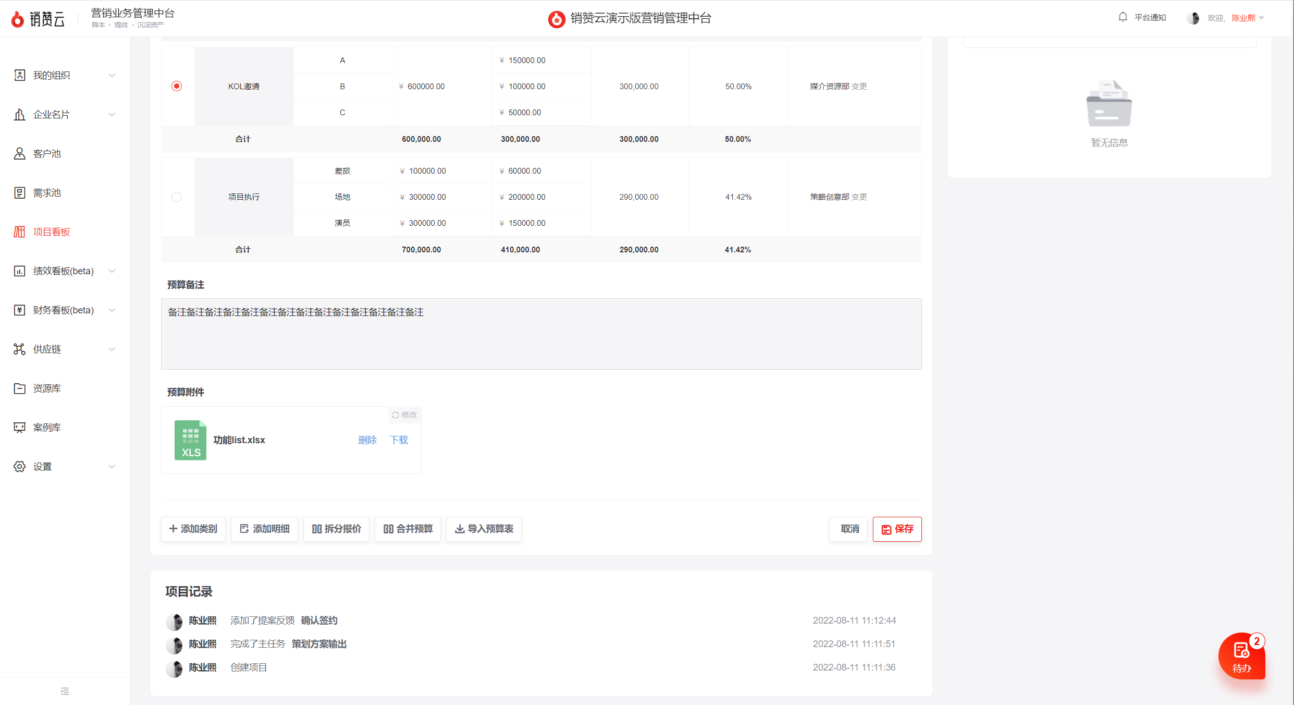Open the 供应链 menu label
Viewport: 1294px width, 705px height.
point(47,349)
